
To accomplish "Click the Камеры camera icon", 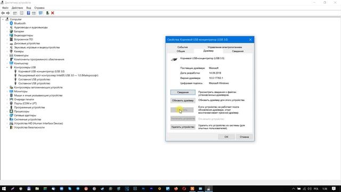I will pos(11,51).
